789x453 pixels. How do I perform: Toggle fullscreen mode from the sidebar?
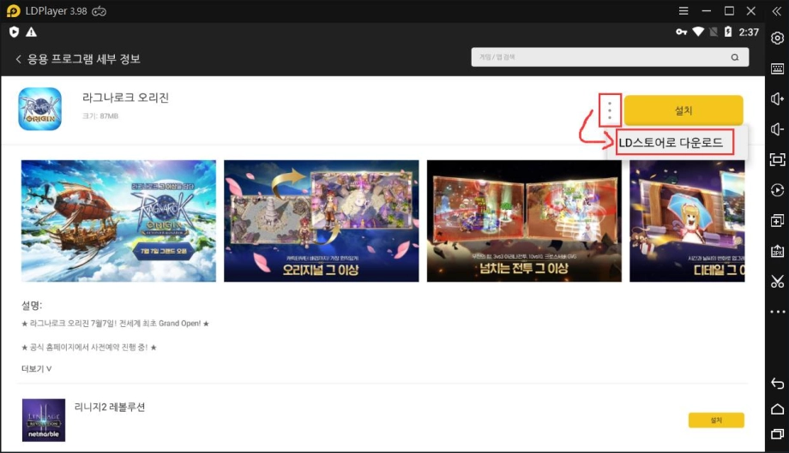[778, 159]
